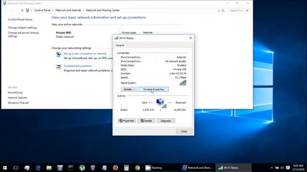
Task: Click the Forward arrow in Control Panel window
Action: click(x=12, y=11)
